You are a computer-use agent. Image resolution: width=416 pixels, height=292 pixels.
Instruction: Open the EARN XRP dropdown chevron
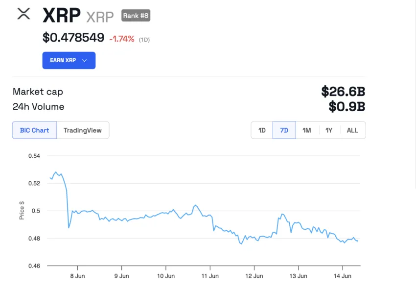point(83,60)
